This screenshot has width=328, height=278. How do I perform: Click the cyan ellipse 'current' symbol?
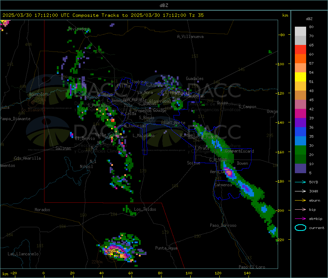(300, 228)
